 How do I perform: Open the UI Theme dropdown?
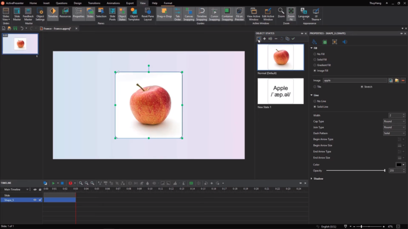click(316, 14)
